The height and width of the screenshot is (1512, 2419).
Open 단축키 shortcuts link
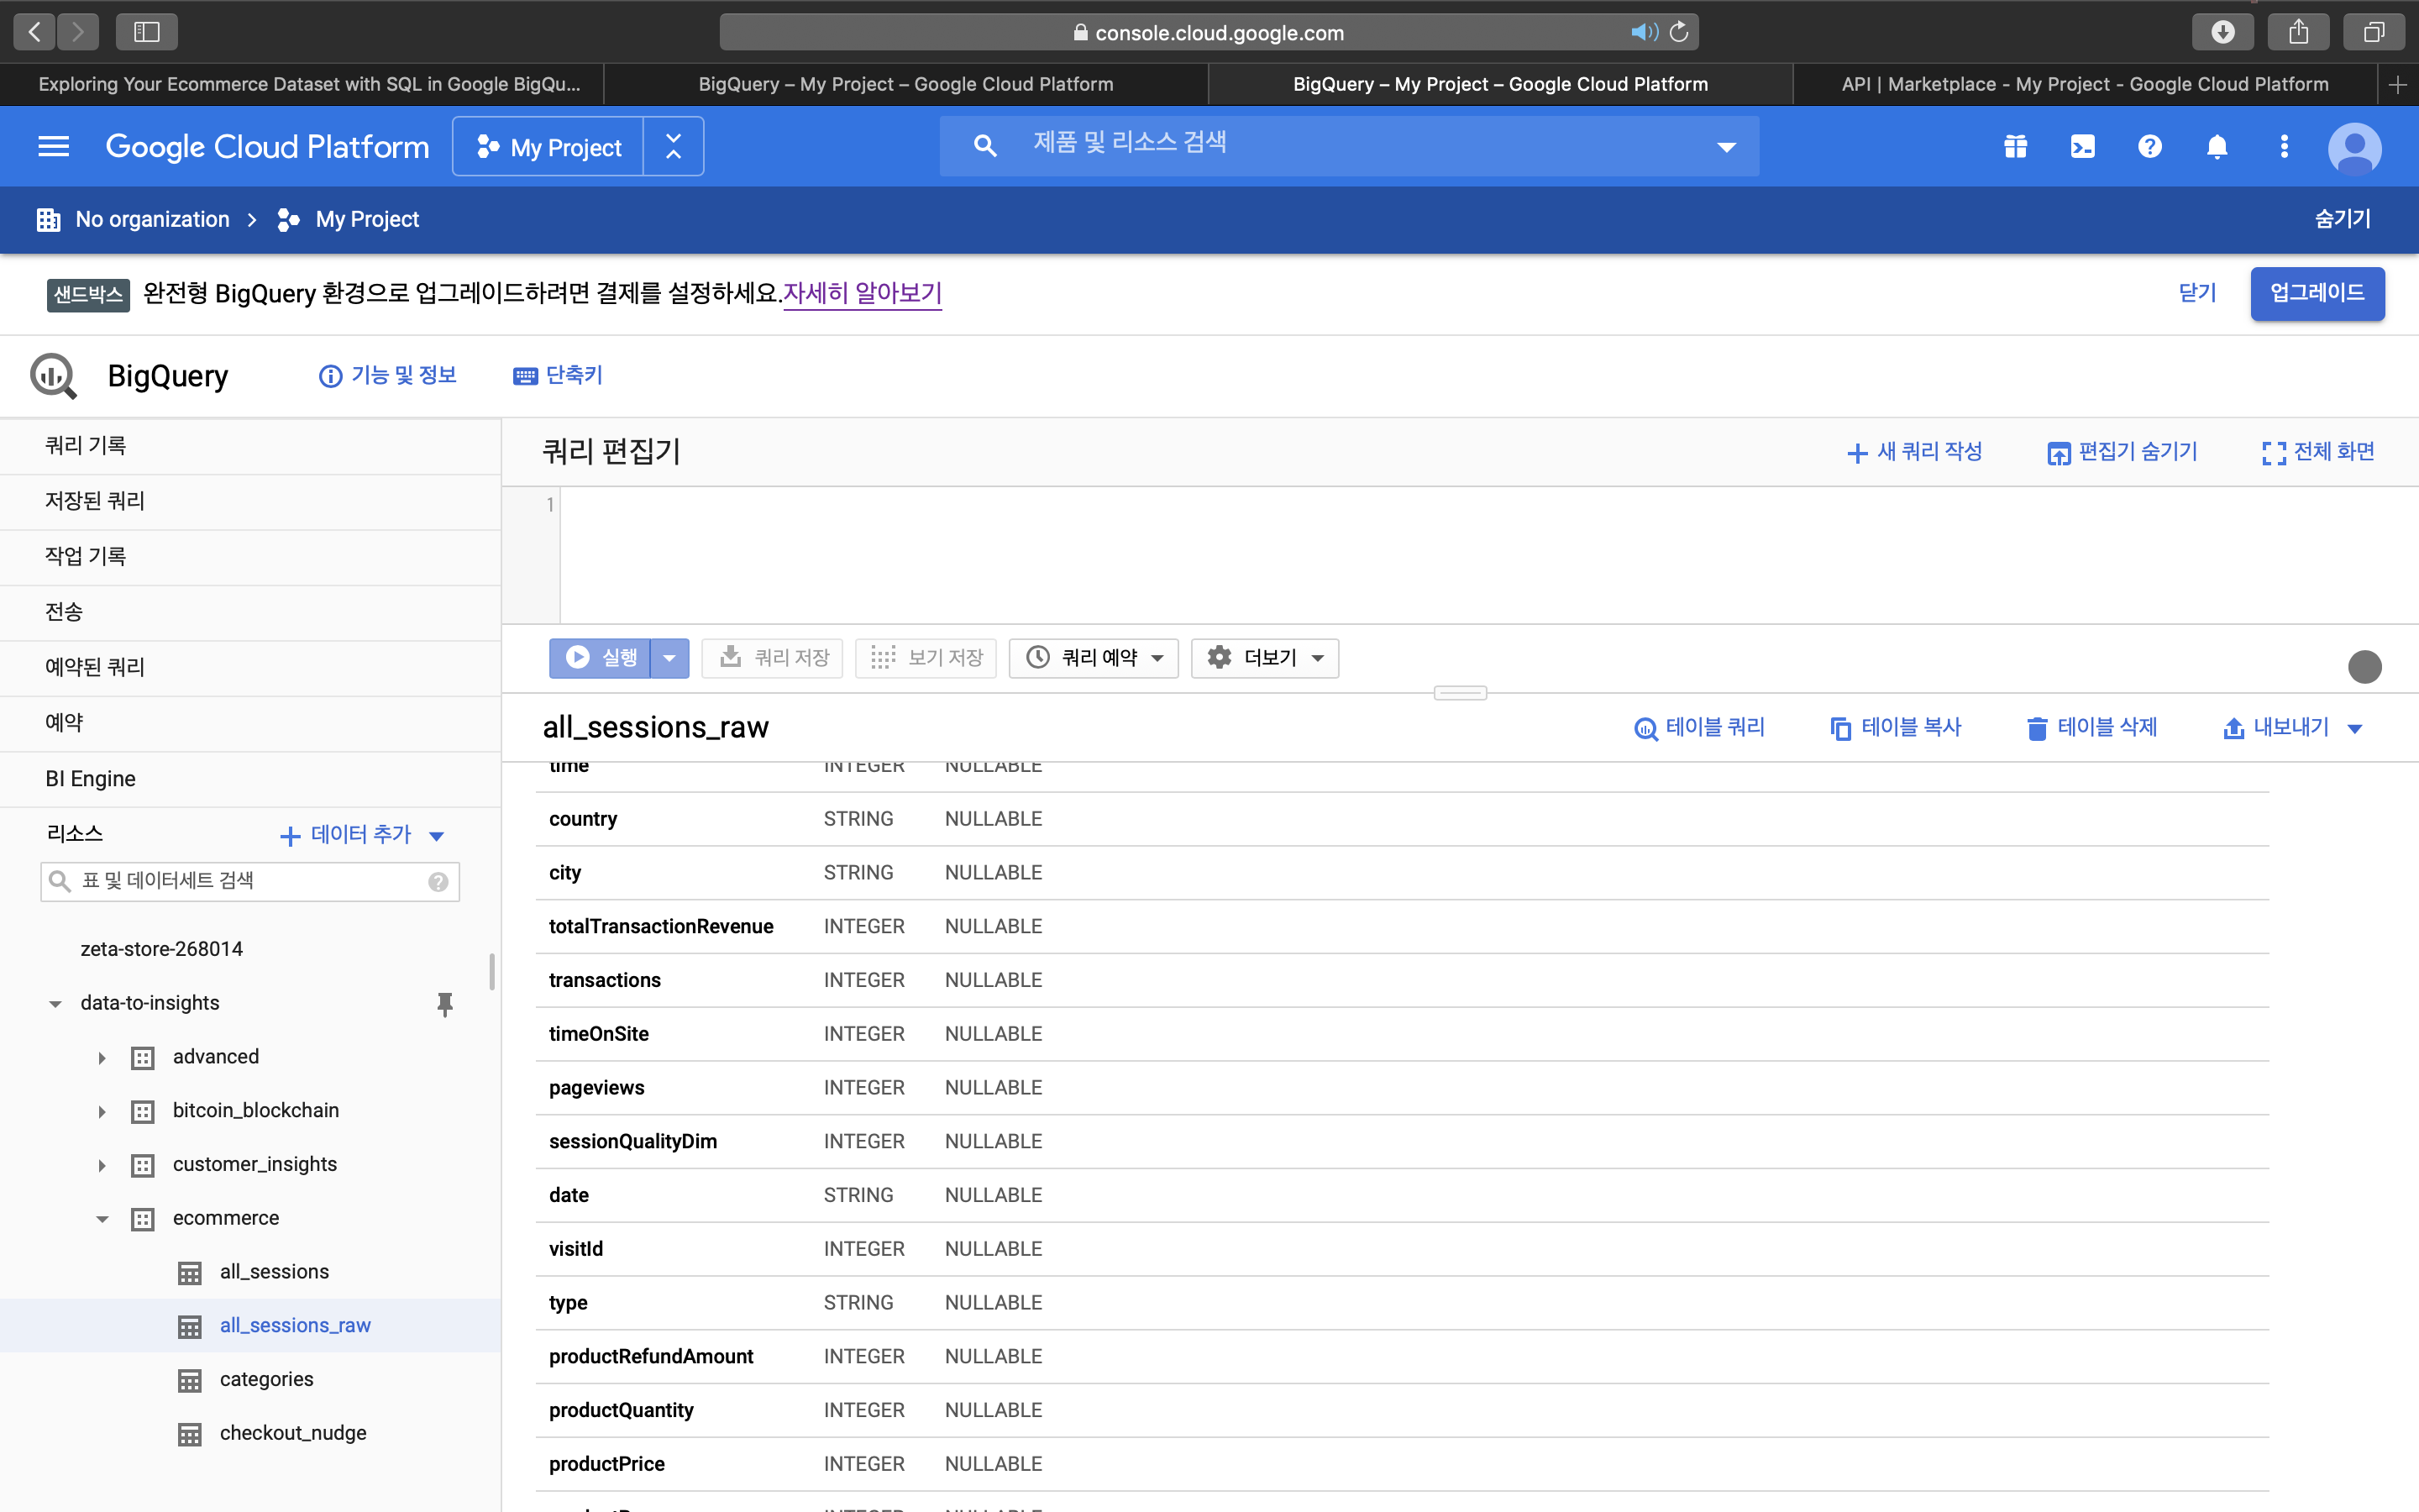click(x=558, y=375)
